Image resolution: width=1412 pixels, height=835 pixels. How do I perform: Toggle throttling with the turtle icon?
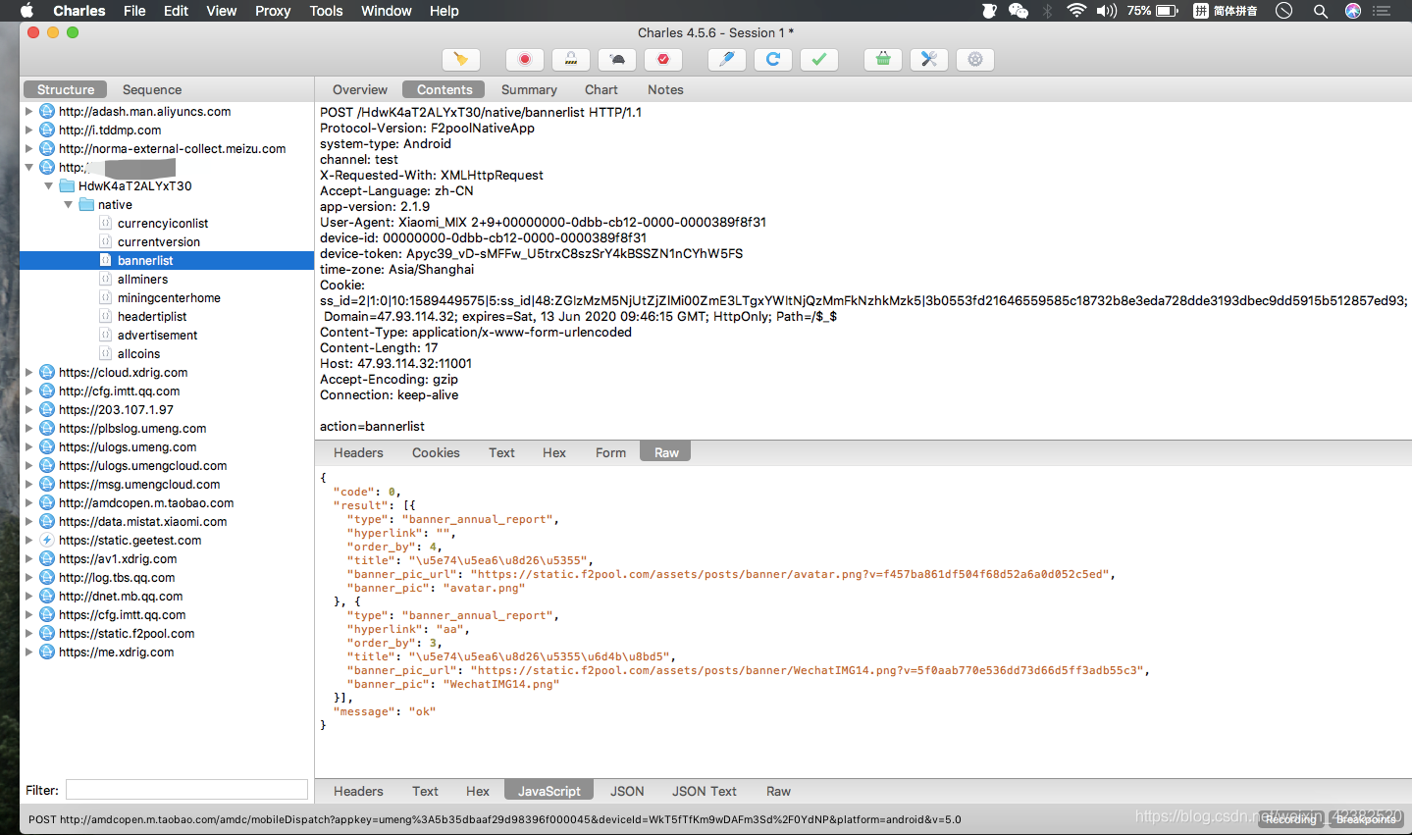617,59
